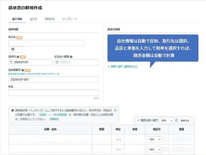Click the 品番・品名 column header
The height and width of the screenshot is (155, 206).
click(x=50, y=129)
